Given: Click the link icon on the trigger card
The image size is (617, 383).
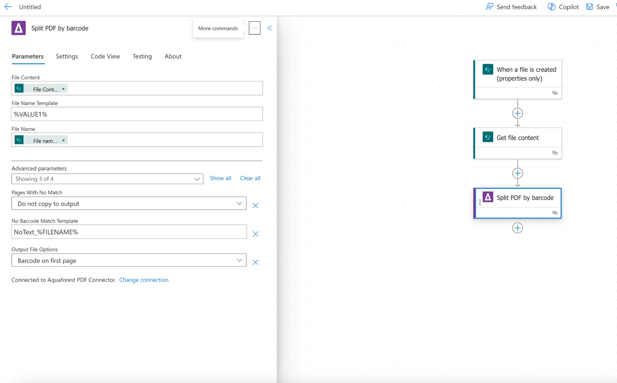Looking at the screenshot, I should click(x=555, y=93).
